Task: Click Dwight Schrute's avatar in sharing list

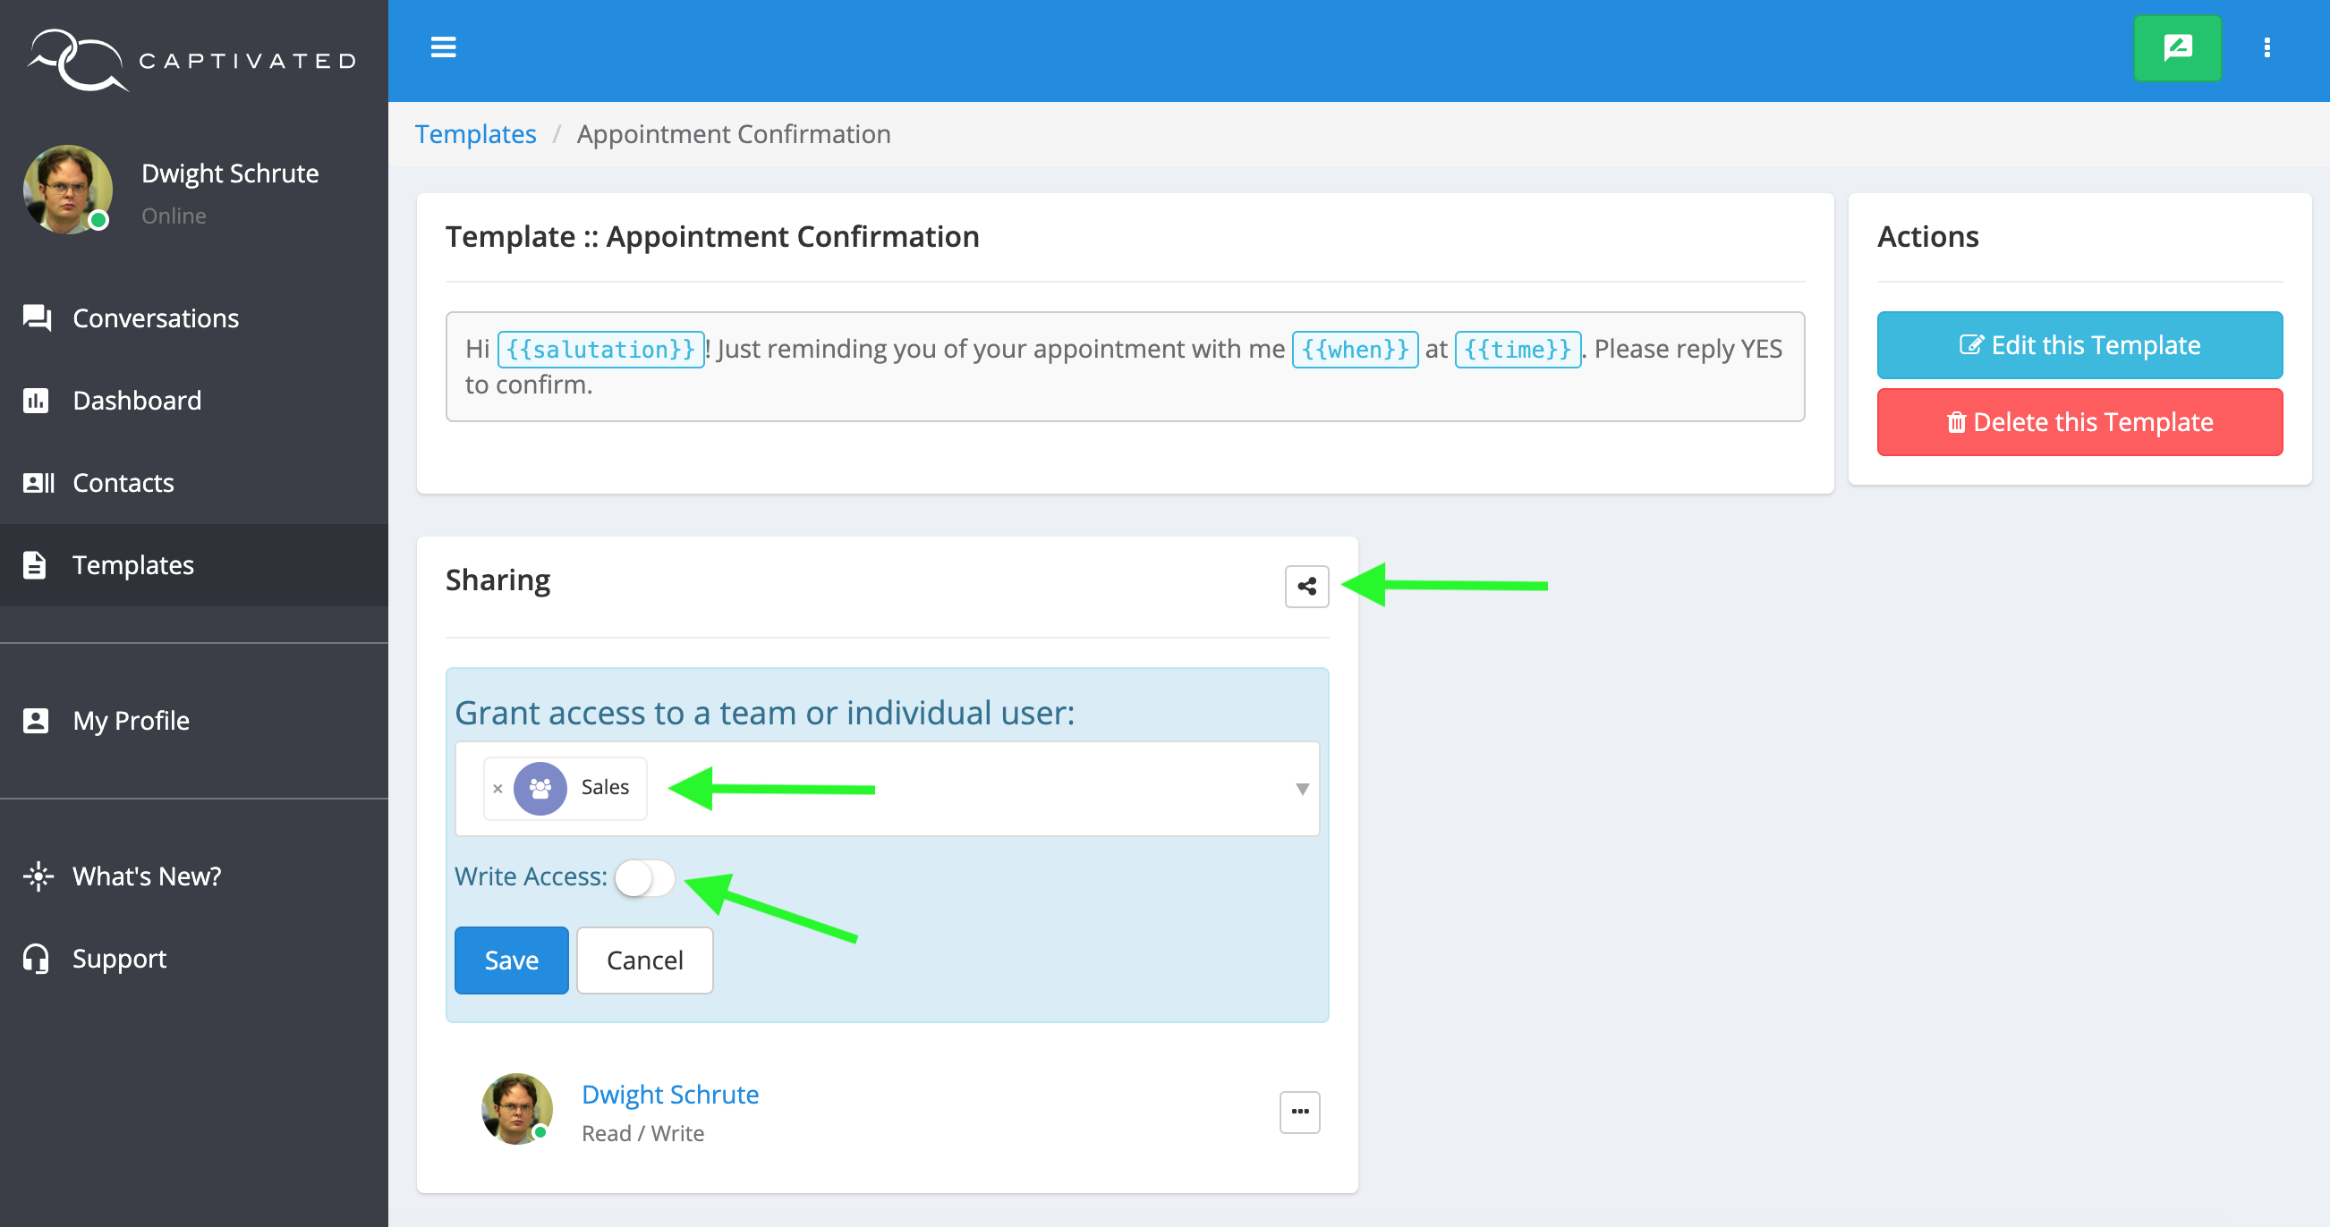Action: pyautogui.click(x=516, y=1109)
